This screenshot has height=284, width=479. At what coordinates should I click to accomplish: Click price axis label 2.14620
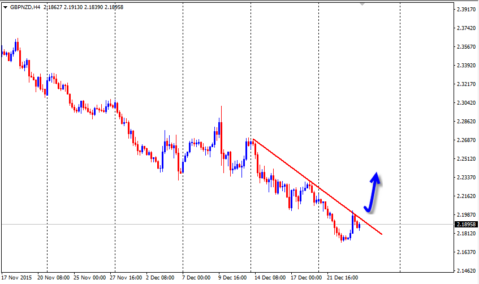[466, 270]
